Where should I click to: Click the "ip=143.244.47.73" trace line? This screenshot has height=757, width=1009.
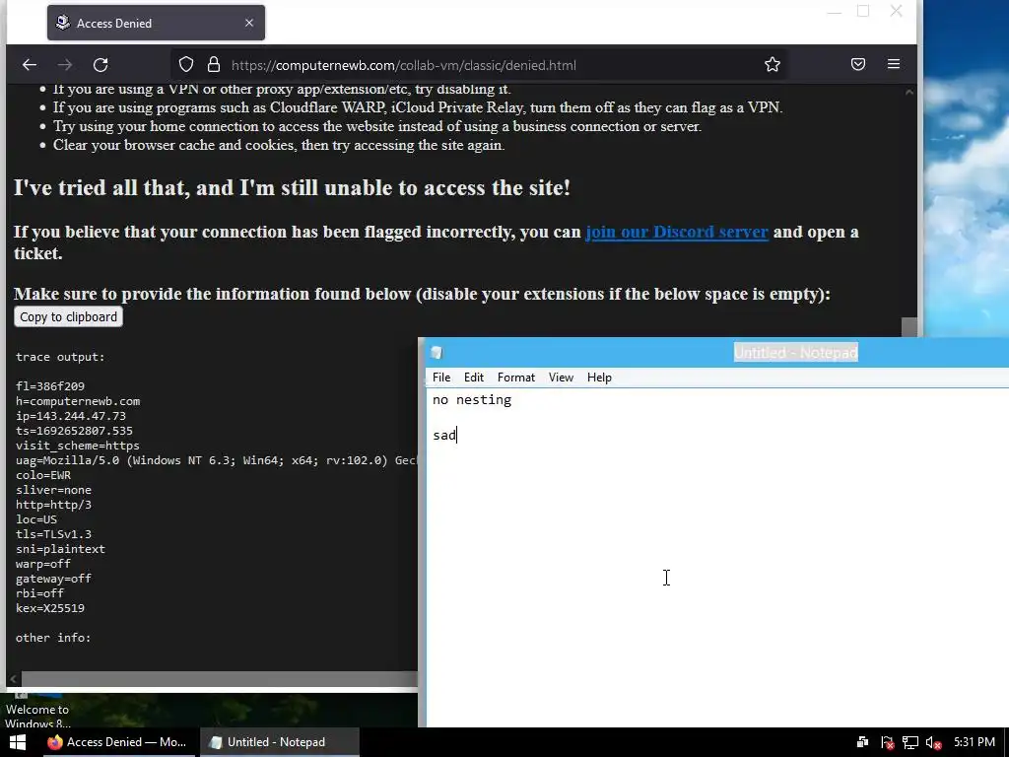click(71, 416)
